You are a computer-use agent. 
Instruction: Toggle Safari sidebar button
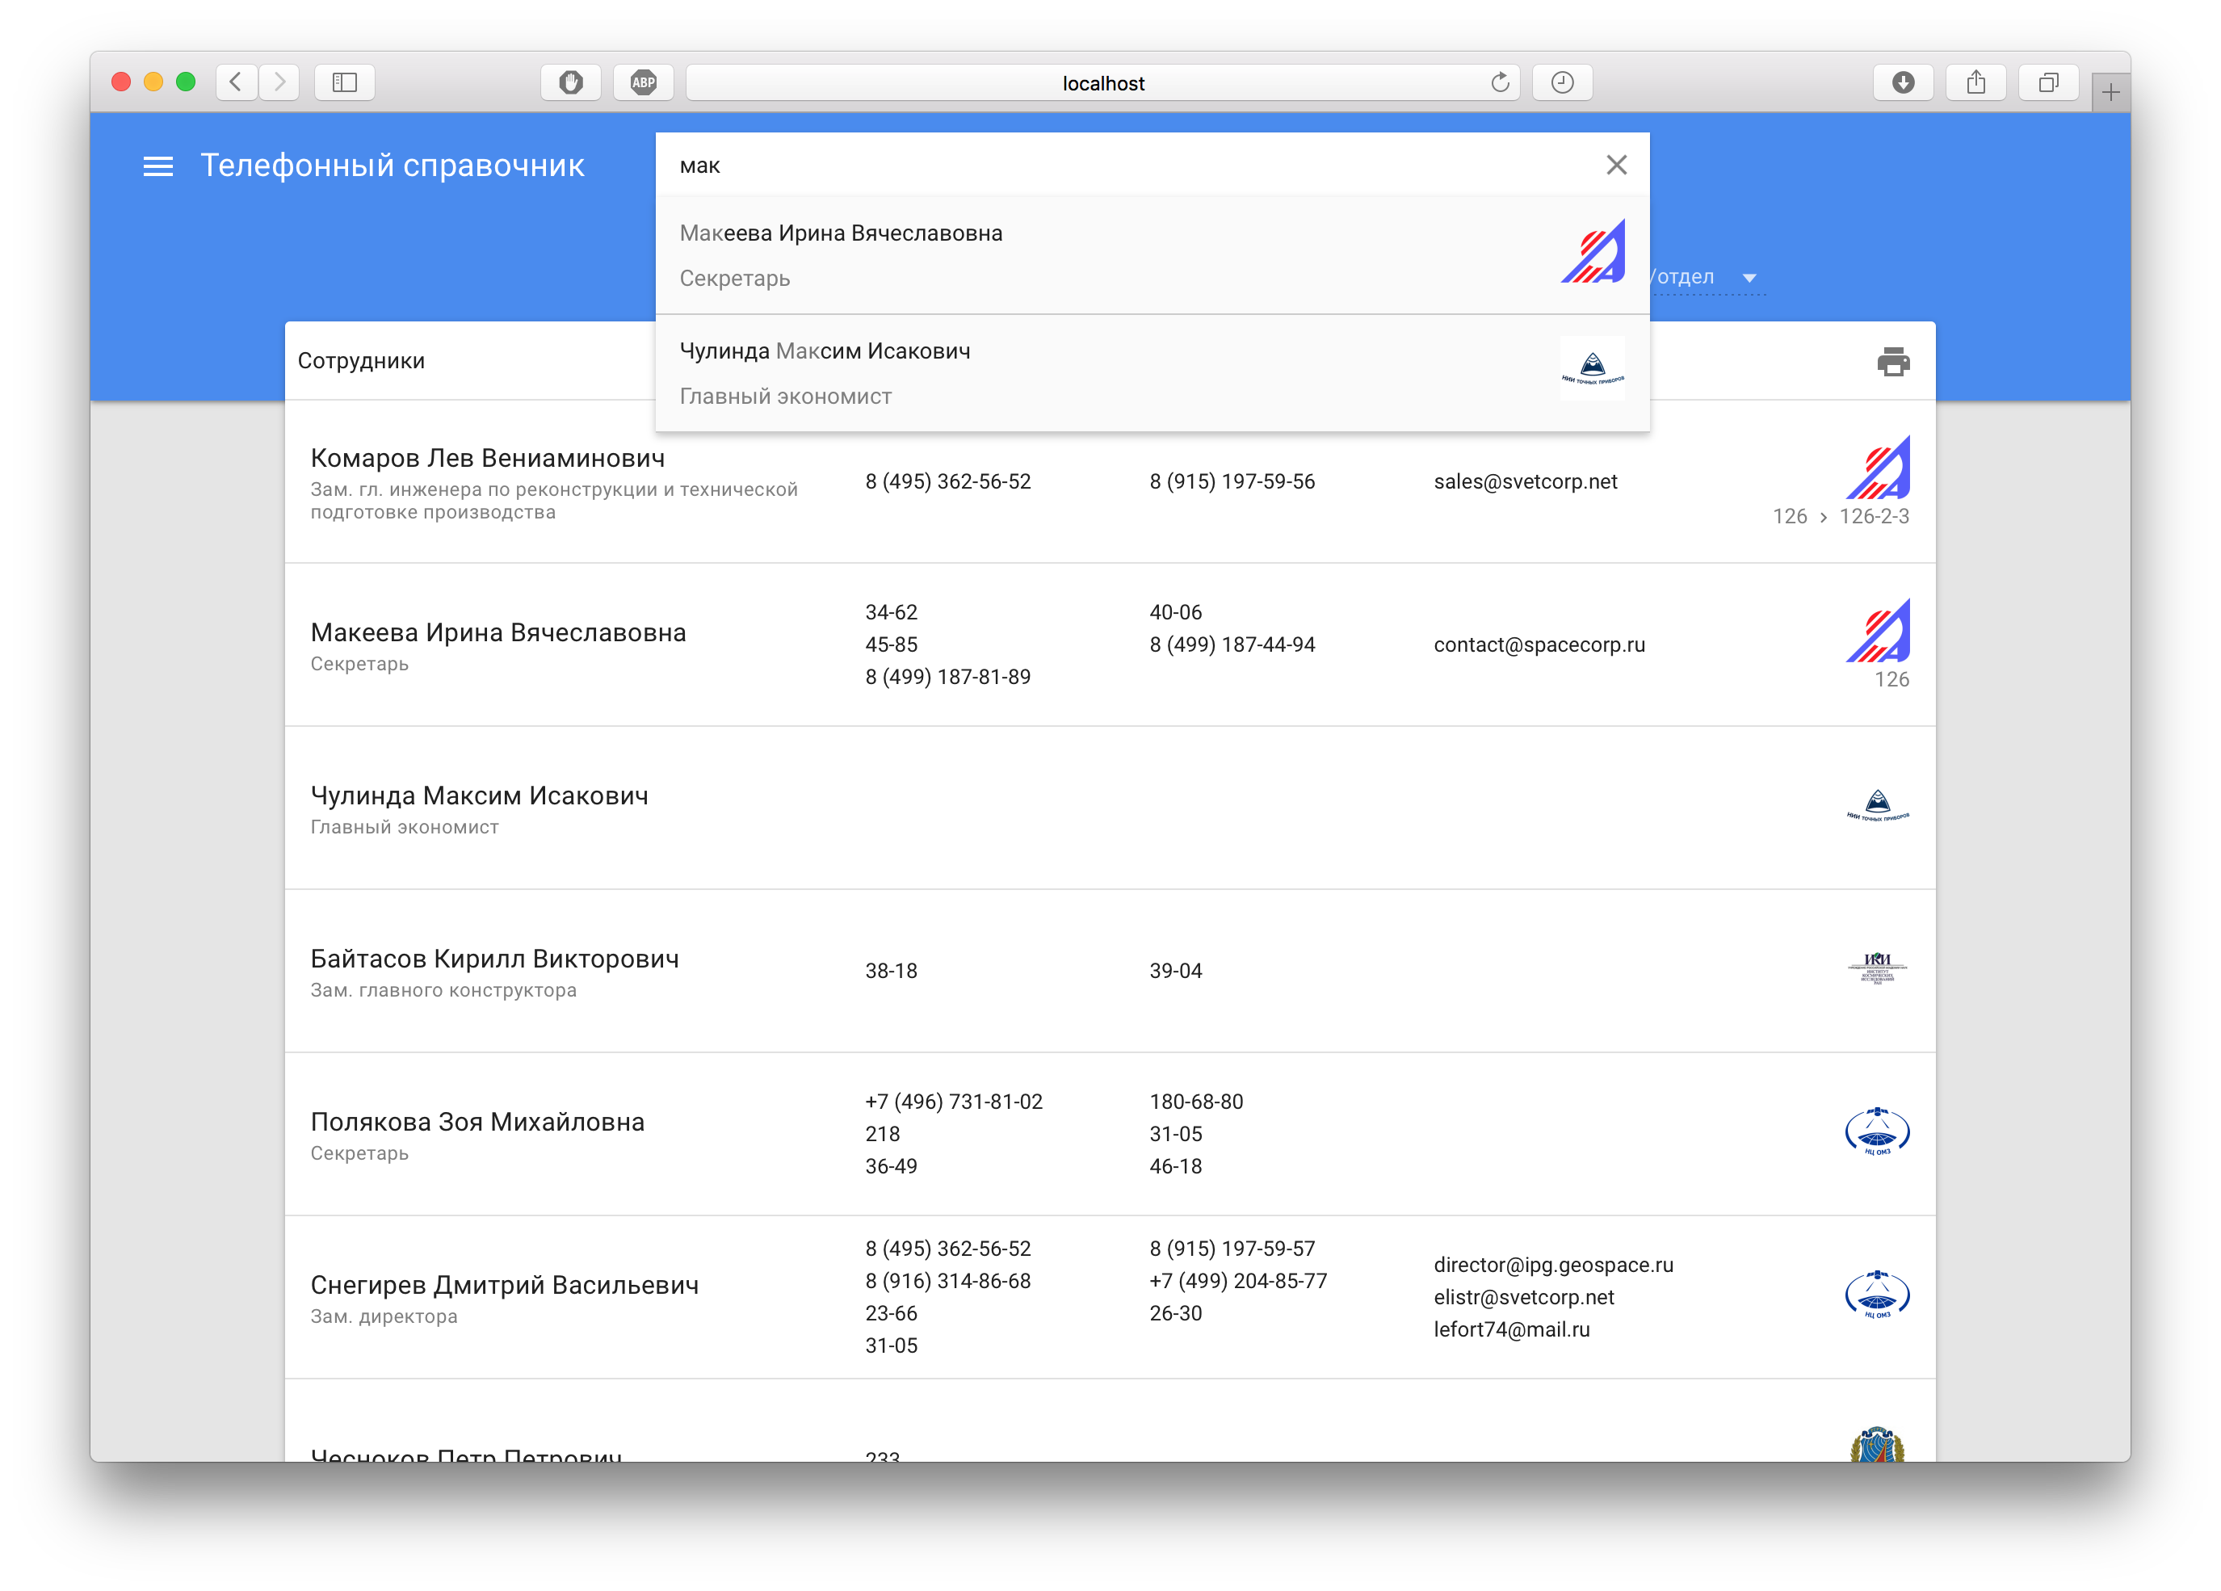tap(345, 83)
